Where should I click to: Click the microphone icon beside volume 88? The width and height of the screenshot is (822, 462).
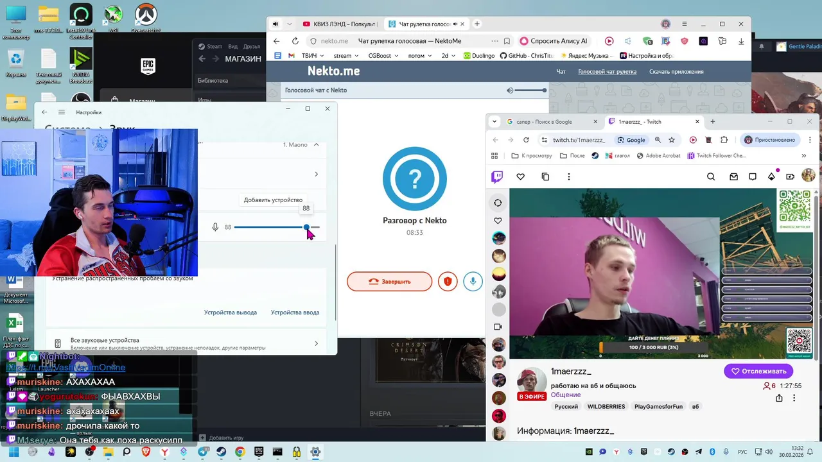coord(215,227)
